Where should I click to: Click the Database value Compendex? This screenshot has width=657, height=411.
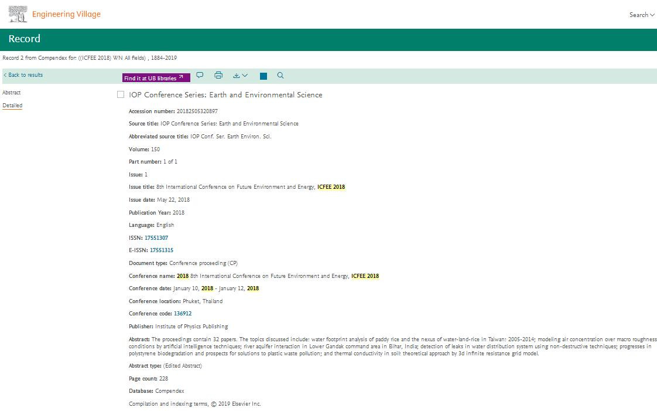pyautogui.click(x=170, y=391)
